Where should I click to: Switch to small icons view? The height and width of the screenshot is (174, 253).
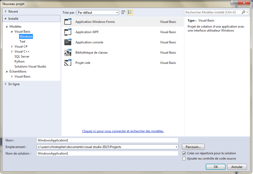tap(123, 12)
